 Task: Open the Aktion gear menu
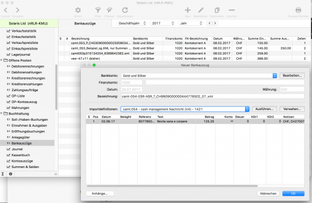pyautogui.click(x=78, y=10)
